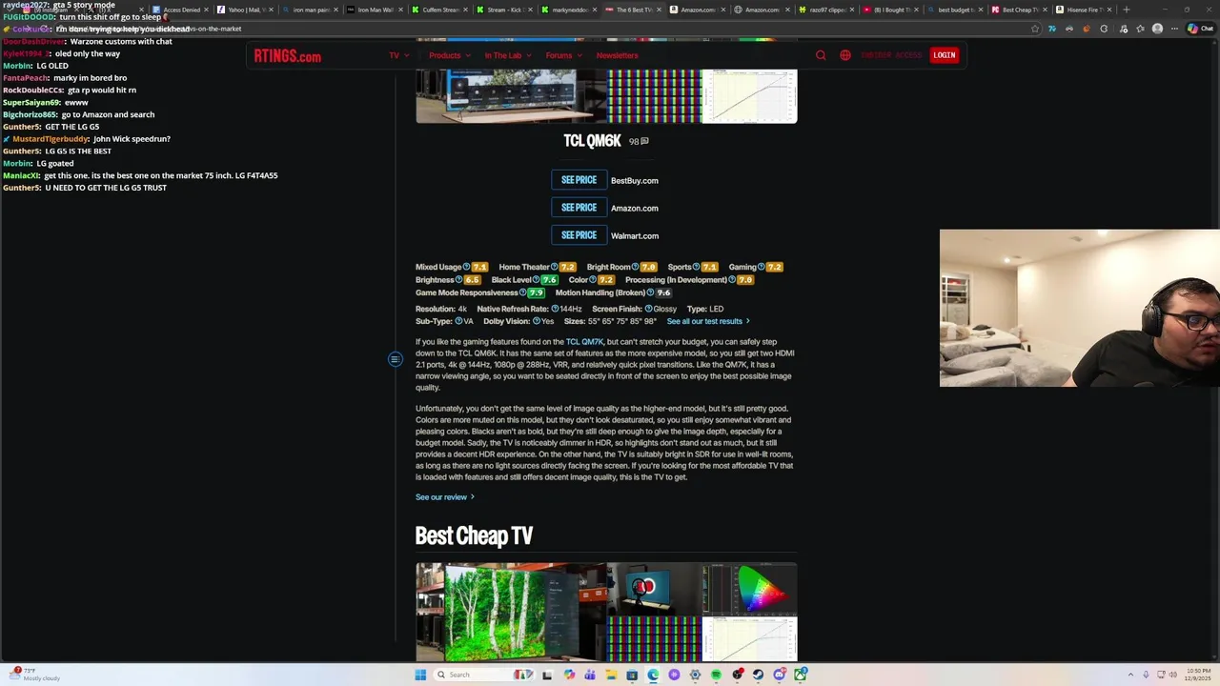
Task: Show Game Mode Responsiveness help icon
Action: pyautogui.click(x=522, y=293)
